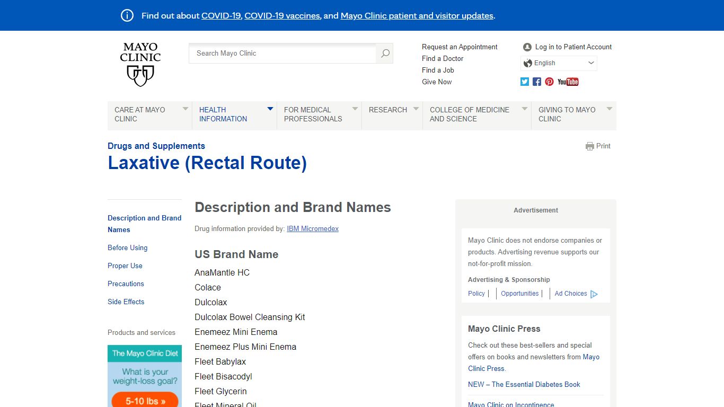Expand Research menu arrow
Screen dimensions: 724x407
point(416,109)
